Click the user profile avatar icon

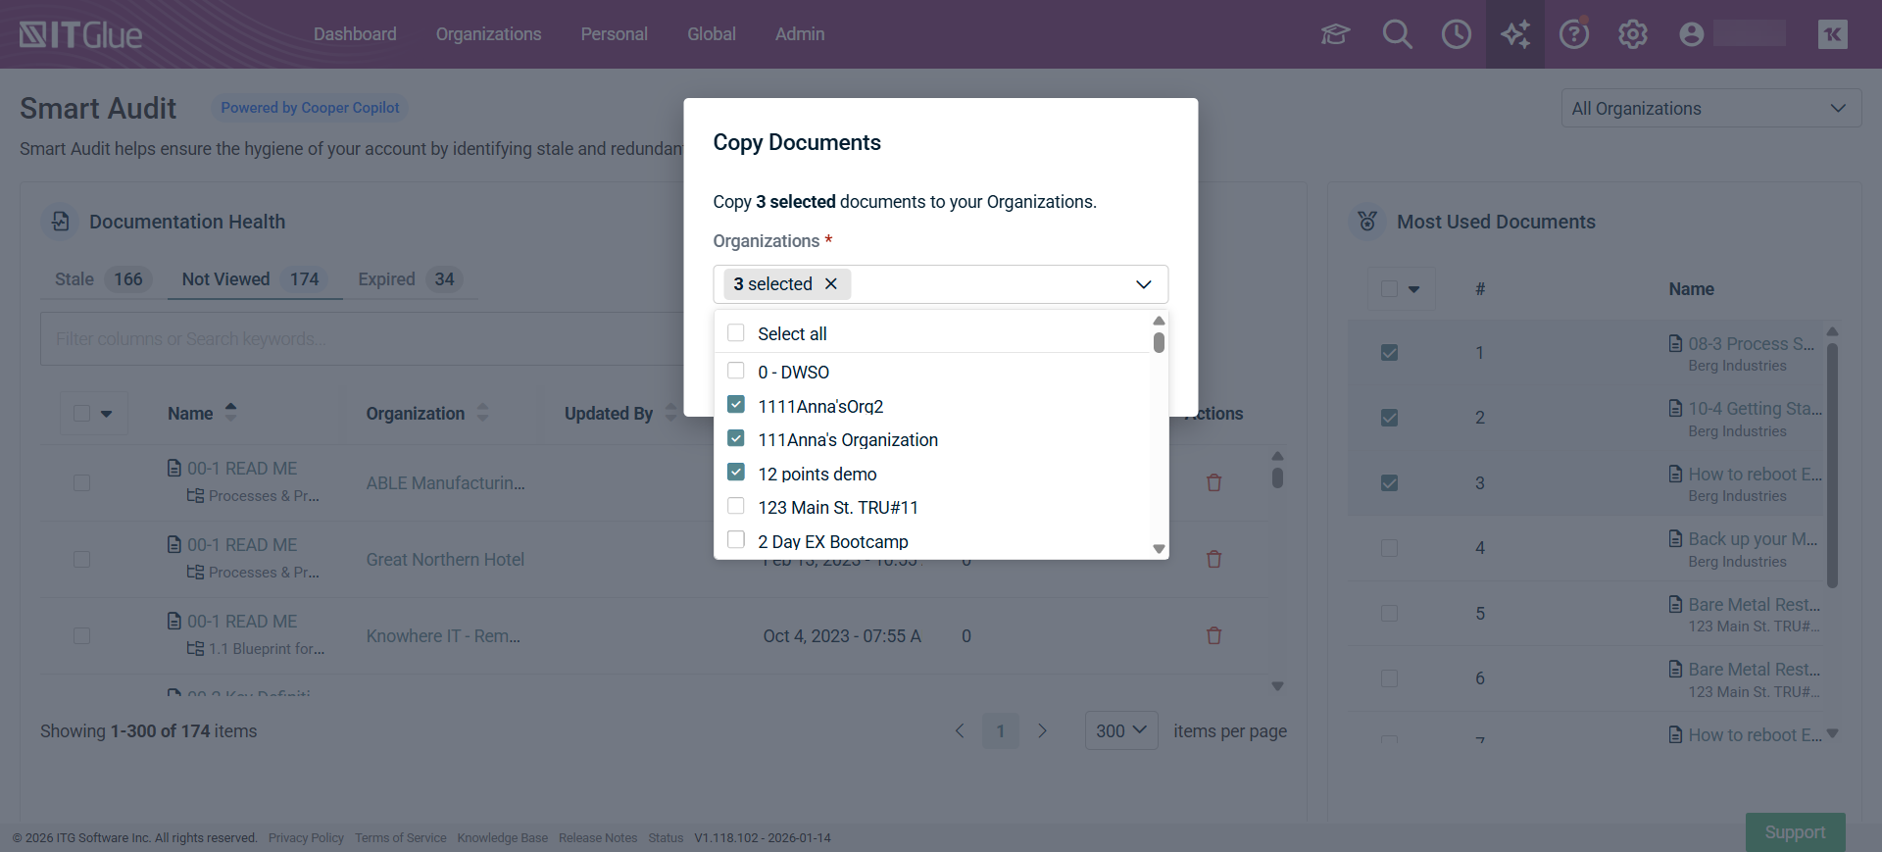(1691, 34)
